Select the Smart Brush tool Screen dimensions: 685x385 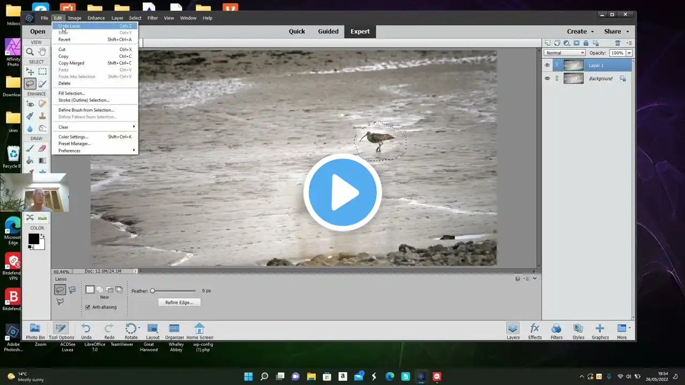point(30,116)
